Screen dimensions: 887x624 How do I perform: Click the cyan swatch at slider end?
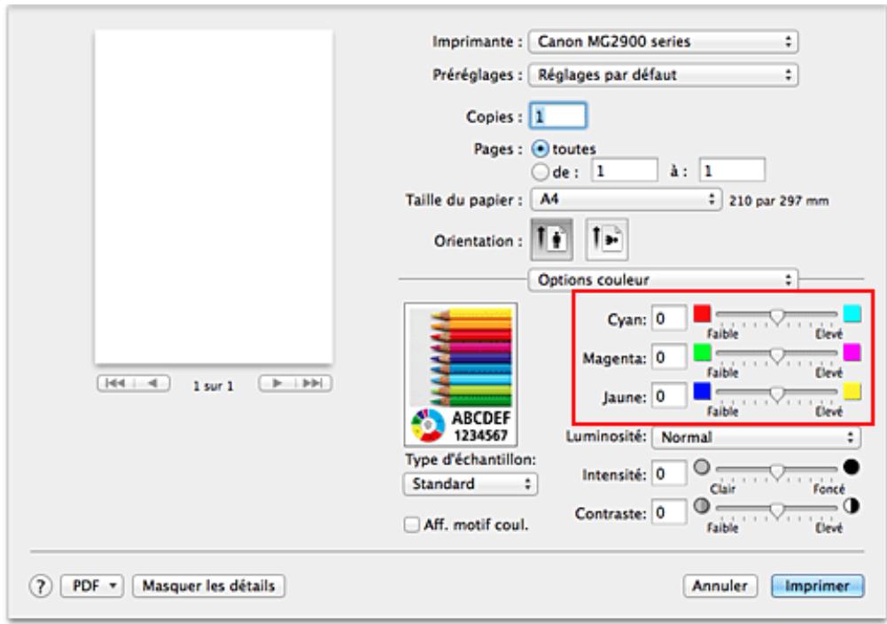pos(852,314)
